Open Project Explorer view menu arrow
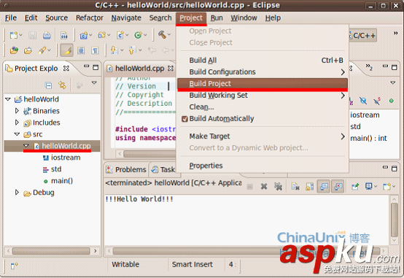Image resolution: width=404 pixels, height=278 pixels. [x=94, y=82]
